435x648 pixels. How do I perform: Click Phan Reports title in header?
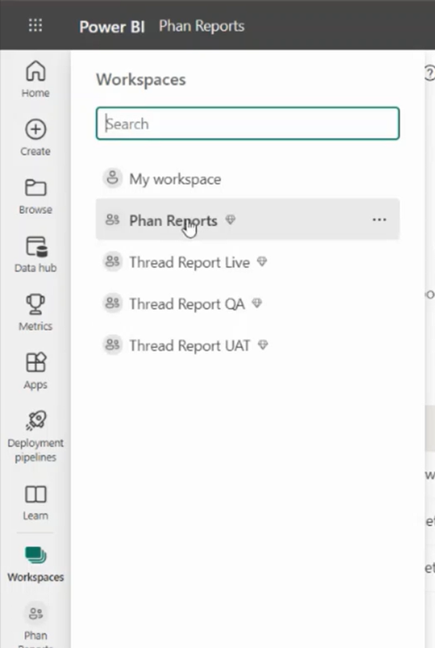(202, 26)
